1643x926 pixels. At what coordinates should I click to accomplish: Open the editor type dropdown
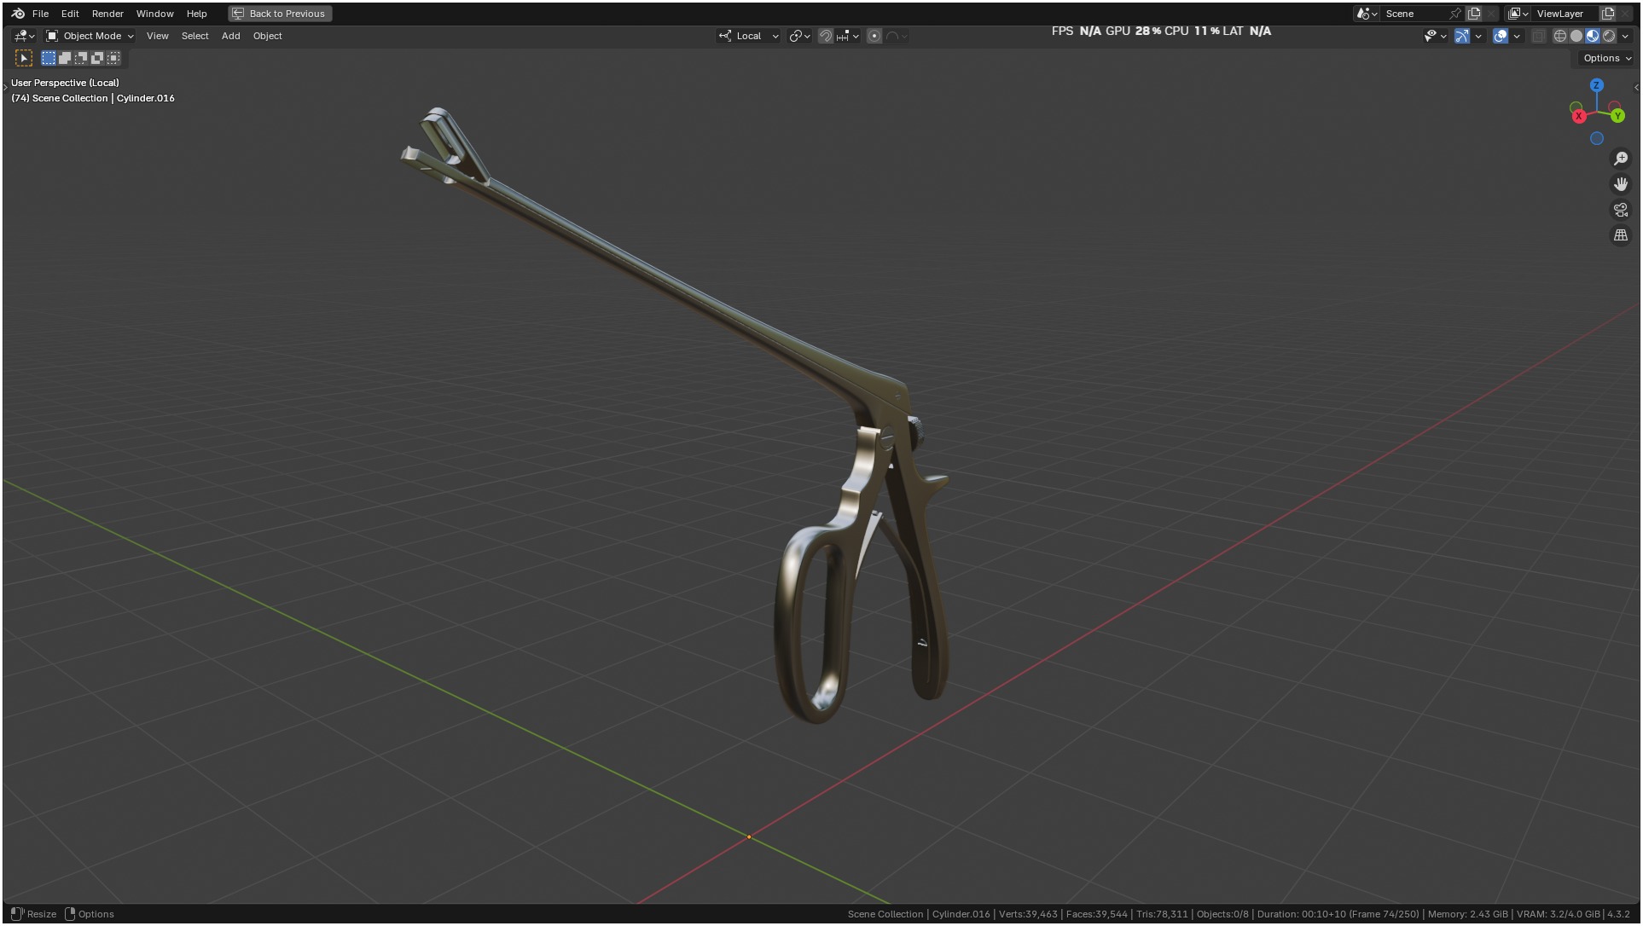tap(24, 36)
